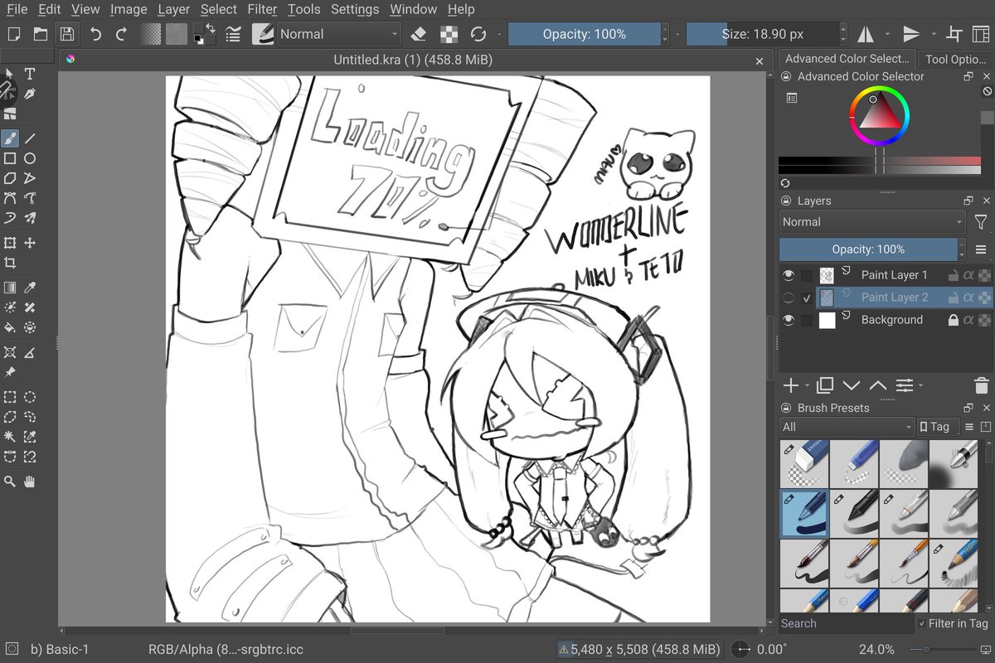The height and width of the screenshot is (663, 995).
Task: Select the Freehand Brush tool
Action: (x=10, y=138)
